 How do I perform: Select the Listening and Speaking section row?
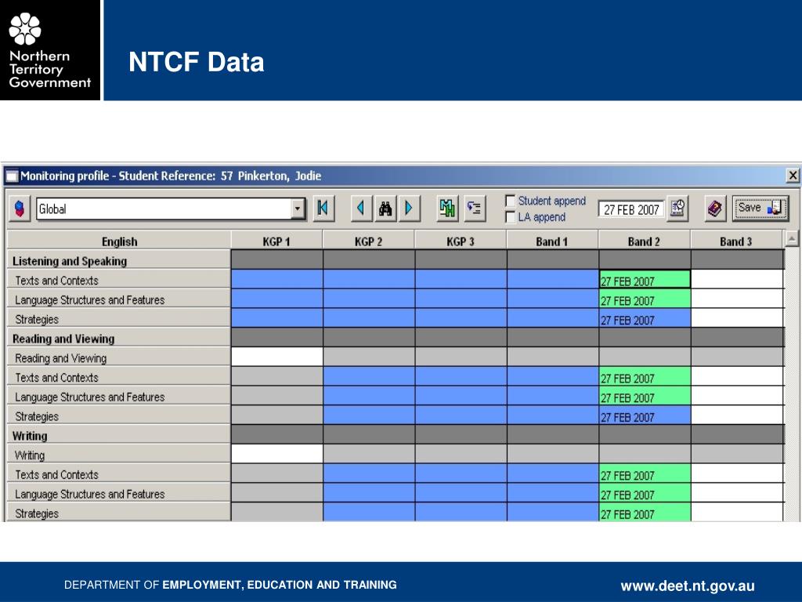coord(119,260)
